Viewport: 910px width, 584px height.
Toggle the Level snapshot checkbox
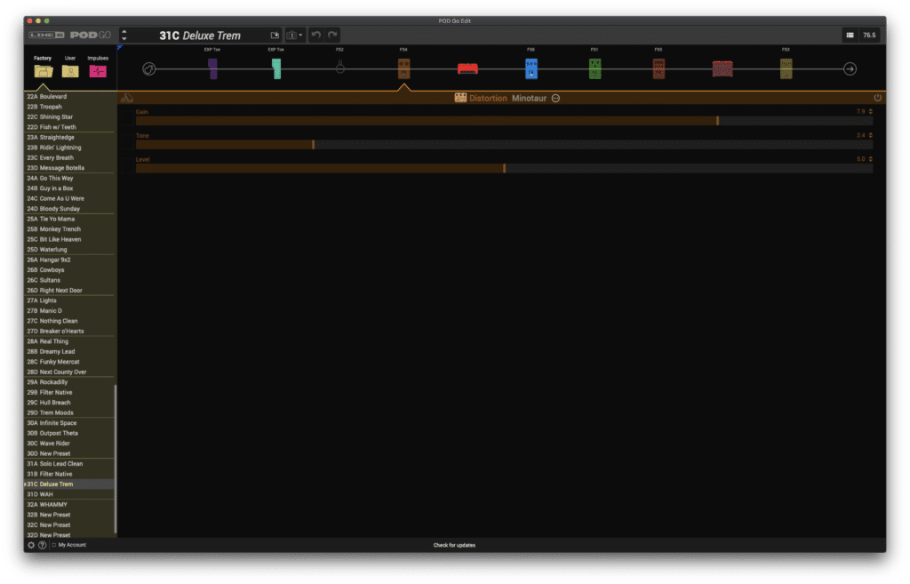(x=127, y=168)
